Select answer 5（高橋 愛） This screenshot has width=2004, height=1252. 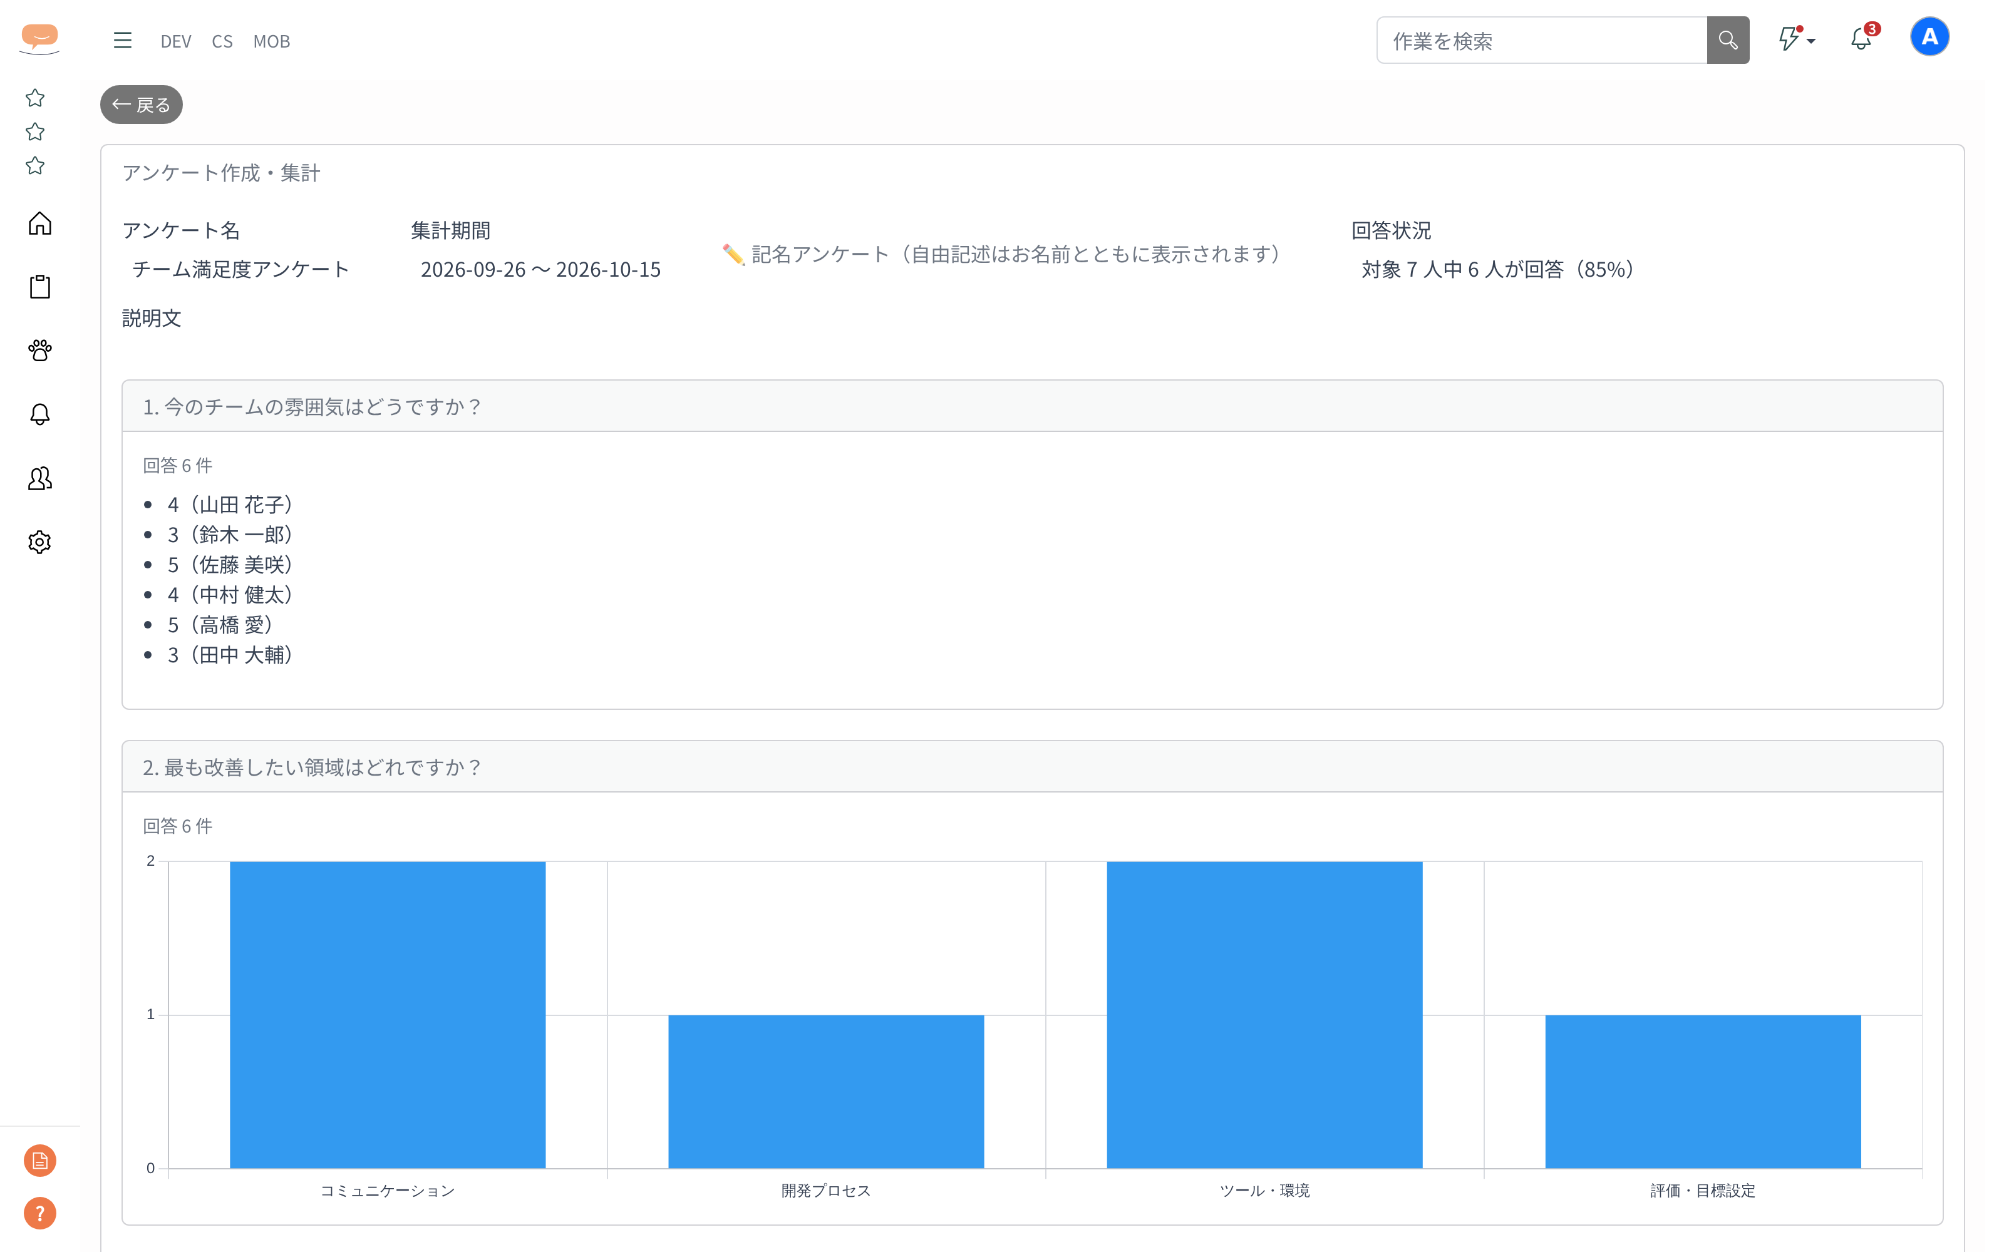click(x=220, y=624)
